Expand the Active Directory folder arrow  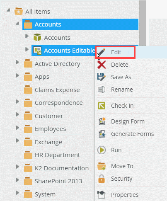coord(17,62)
